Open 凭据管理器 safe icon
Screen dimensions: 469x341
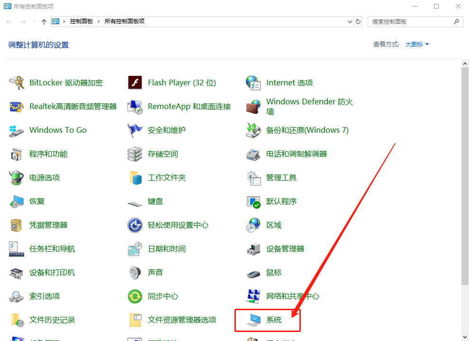click(17, 225)
